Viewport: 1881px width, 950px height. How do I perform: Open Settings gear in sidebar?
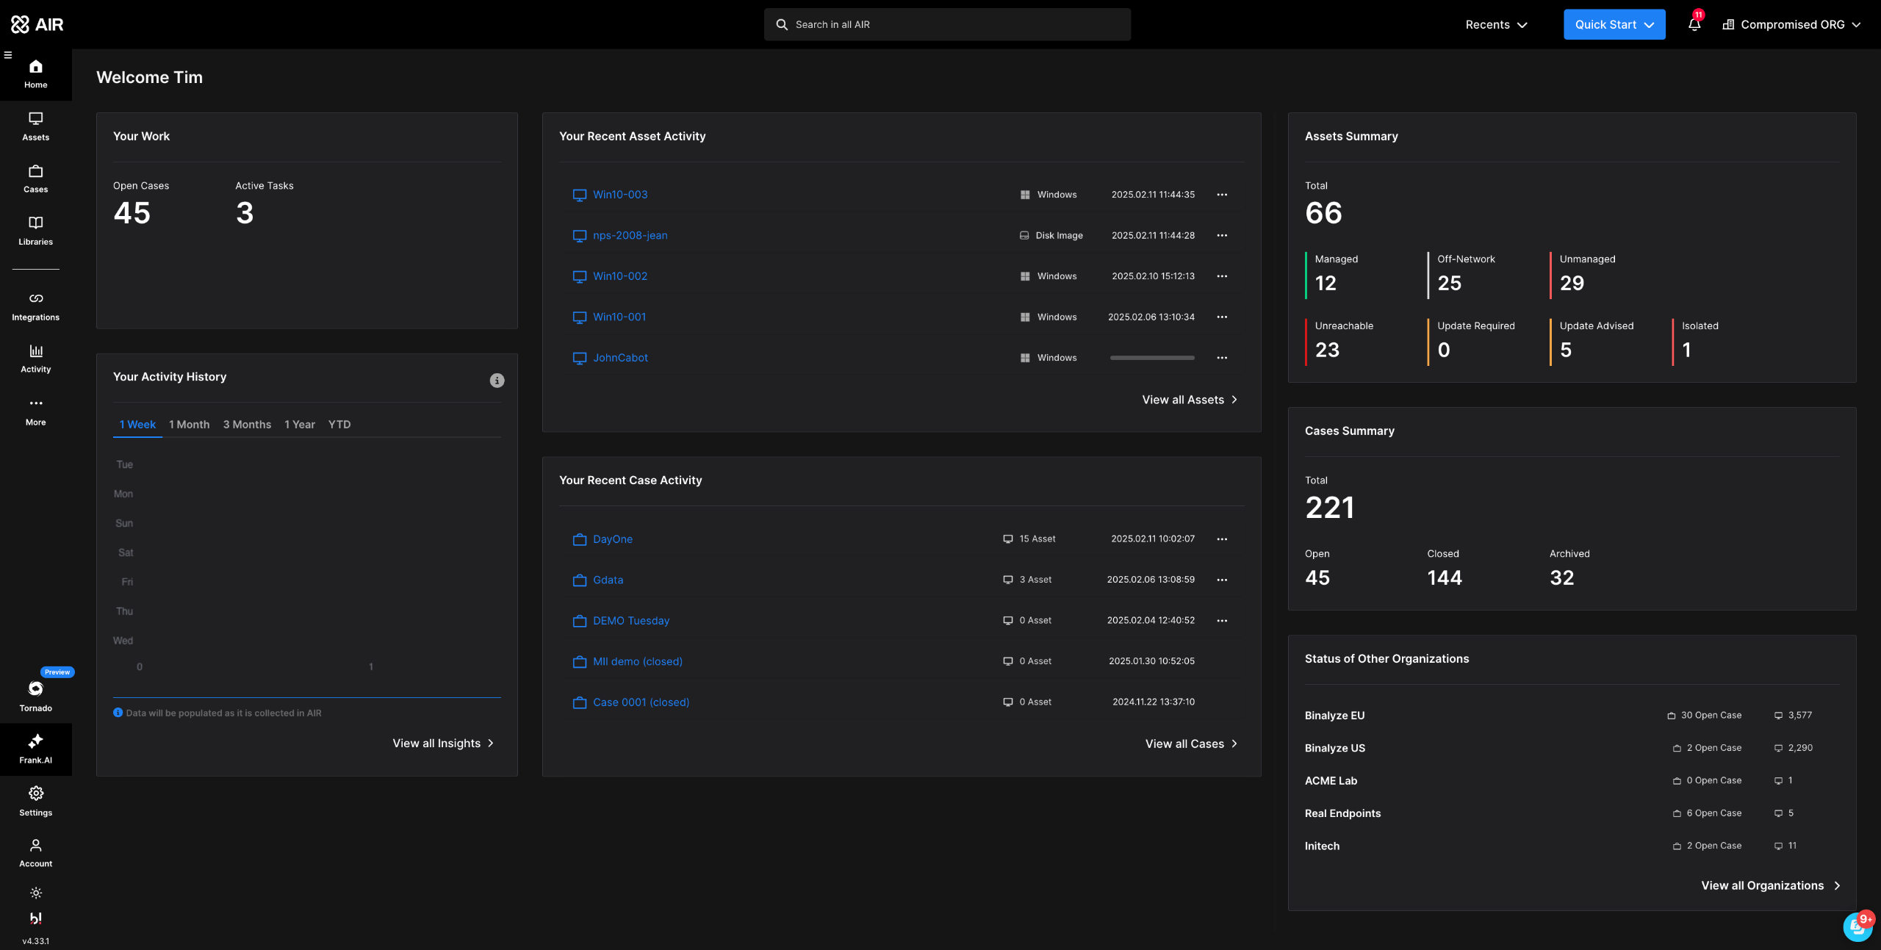coord(35,800)
